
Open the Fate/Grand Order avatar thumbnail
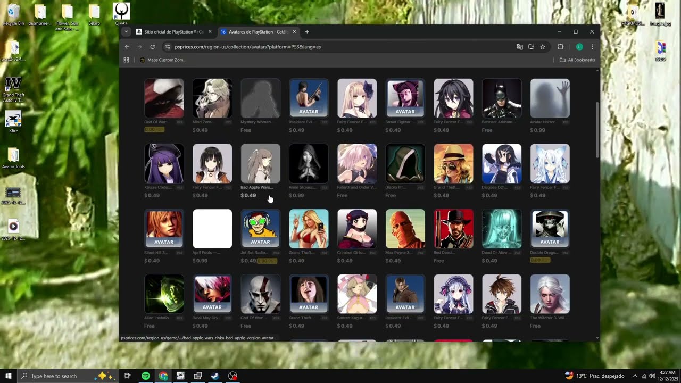[x=357, y=163]
